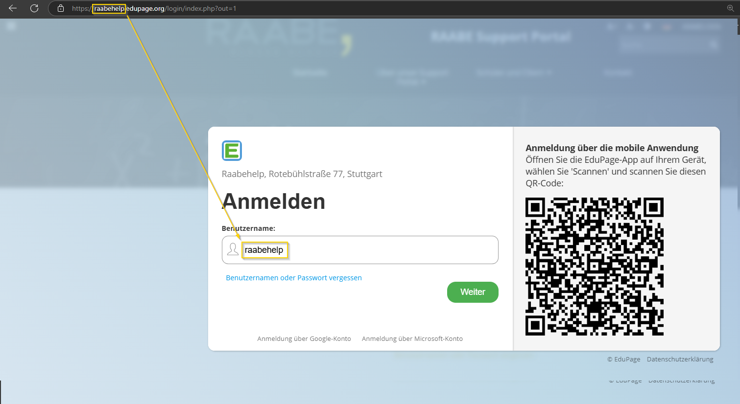Click the user silhouette icon in the username field

[233, 249]
